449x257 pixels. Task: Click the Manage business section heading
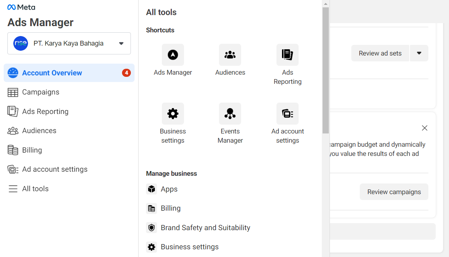tap(171, 174)
